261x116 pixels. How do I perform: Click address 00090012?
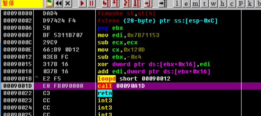click(x=18, y=57)
